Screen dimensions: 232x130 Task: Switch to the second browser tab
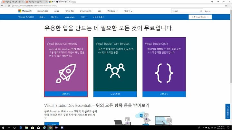pyautogui.click(x=35, y=2)
